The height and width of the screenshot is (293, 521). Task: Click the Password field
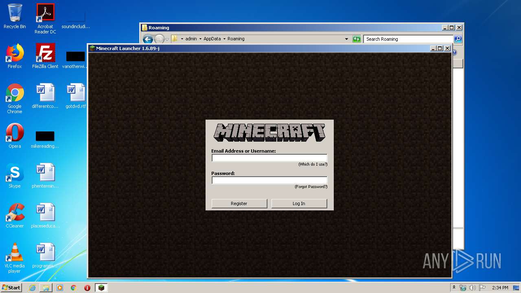(269, 180)
